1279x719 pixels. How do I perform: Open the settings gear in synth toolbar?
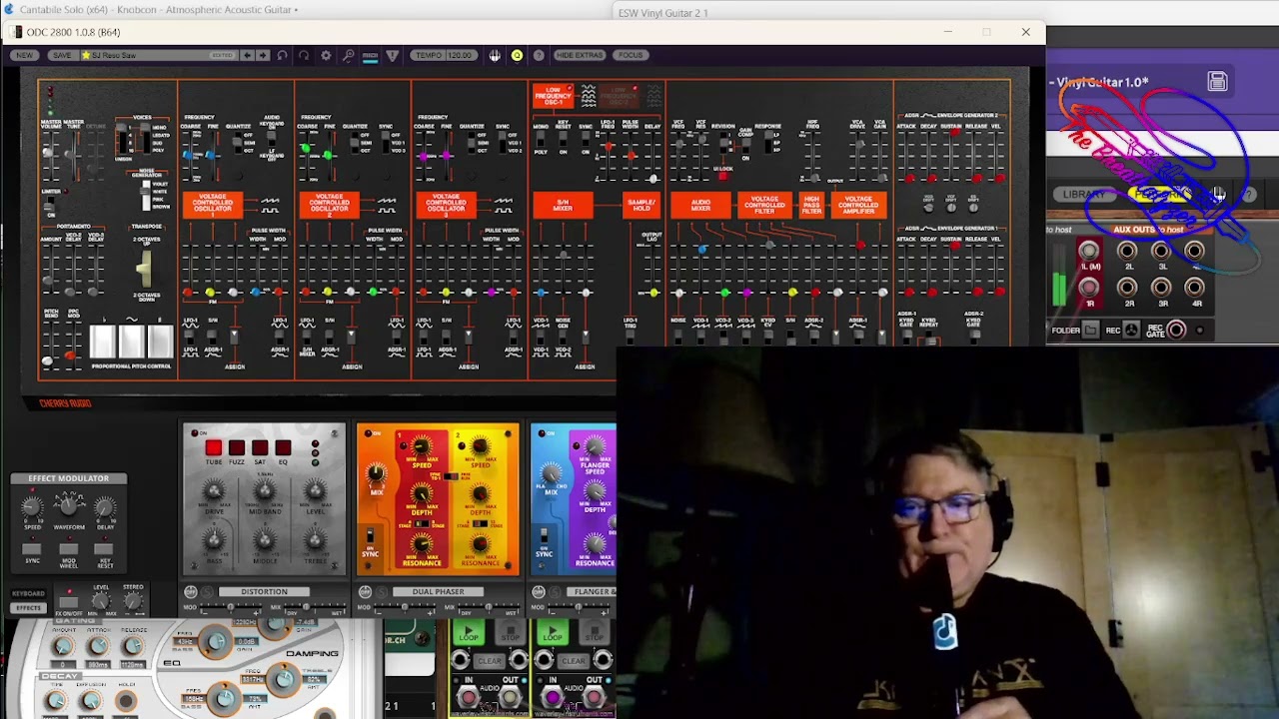(x=326, y=55)
